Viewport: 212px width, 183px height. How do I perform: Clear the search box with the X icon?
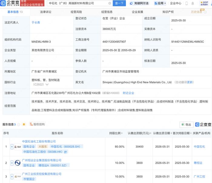pyautogui.click(x=110, y=3)
